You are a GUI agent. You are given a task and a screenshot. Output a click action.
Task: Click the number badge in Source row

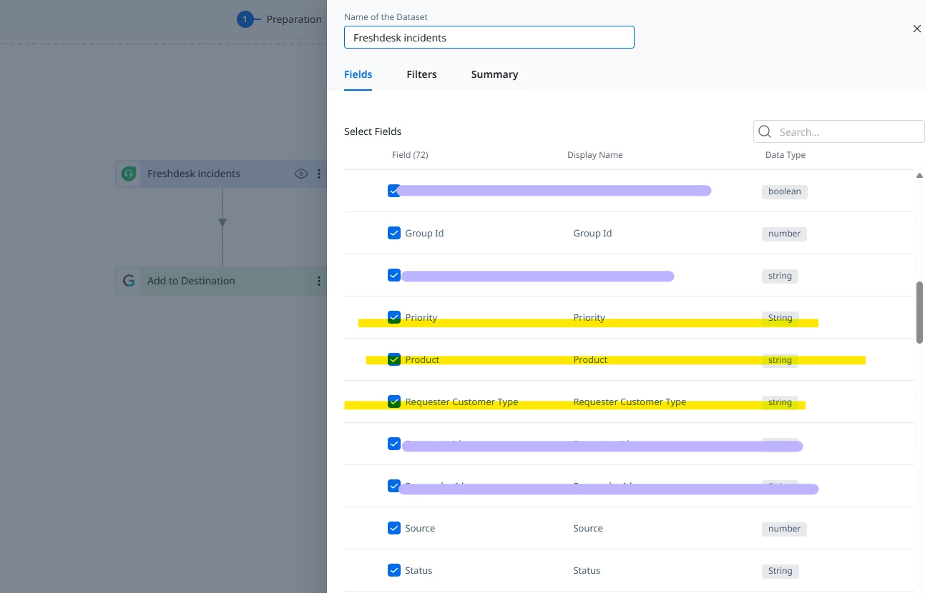pos(784,529)
